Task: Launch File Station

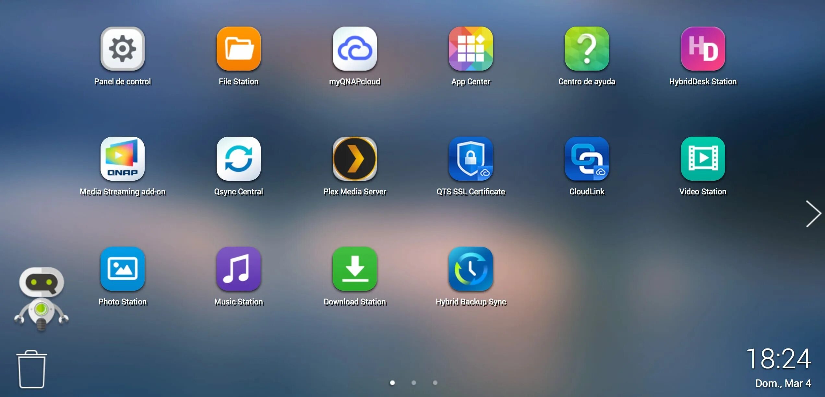Action: (x=238, y=49)
